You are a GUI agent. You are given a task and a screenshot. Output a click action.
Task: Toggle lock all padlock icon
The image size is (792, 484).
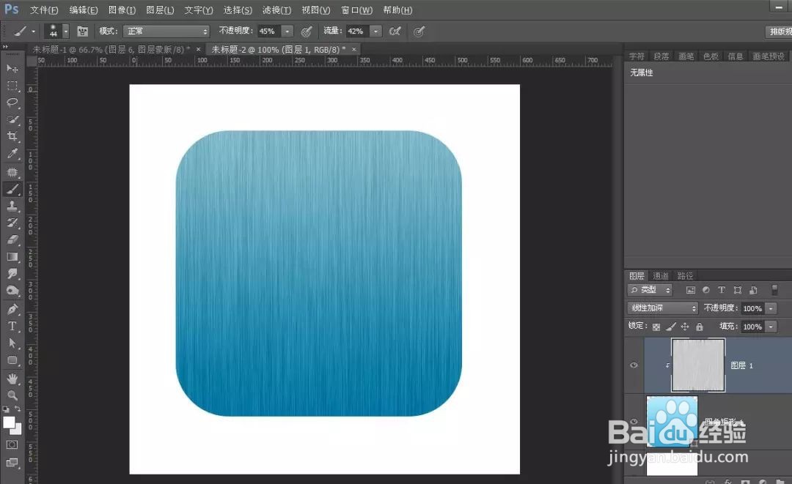700,327
